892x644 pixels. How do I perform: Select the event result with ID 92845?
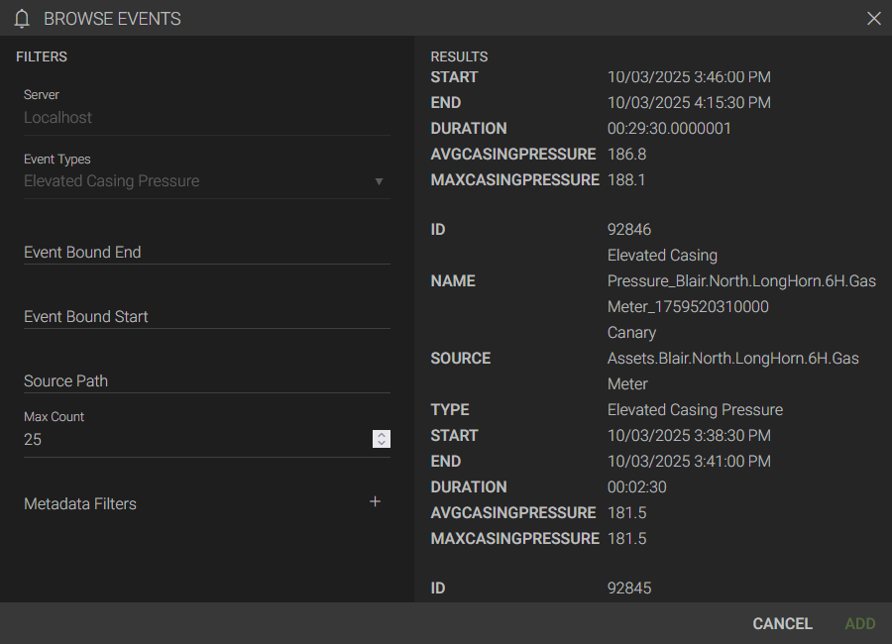click(x=629, y=589)
